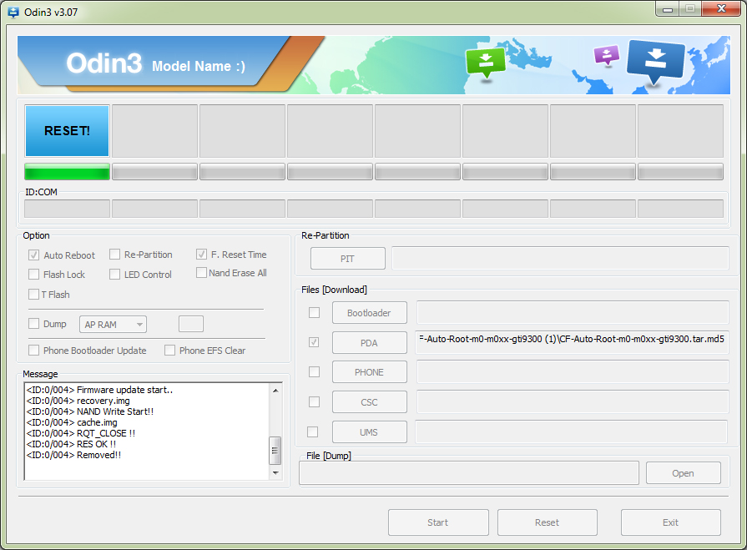Click the PHONE file path field
The image size is (747, 550).
[573, 371]
